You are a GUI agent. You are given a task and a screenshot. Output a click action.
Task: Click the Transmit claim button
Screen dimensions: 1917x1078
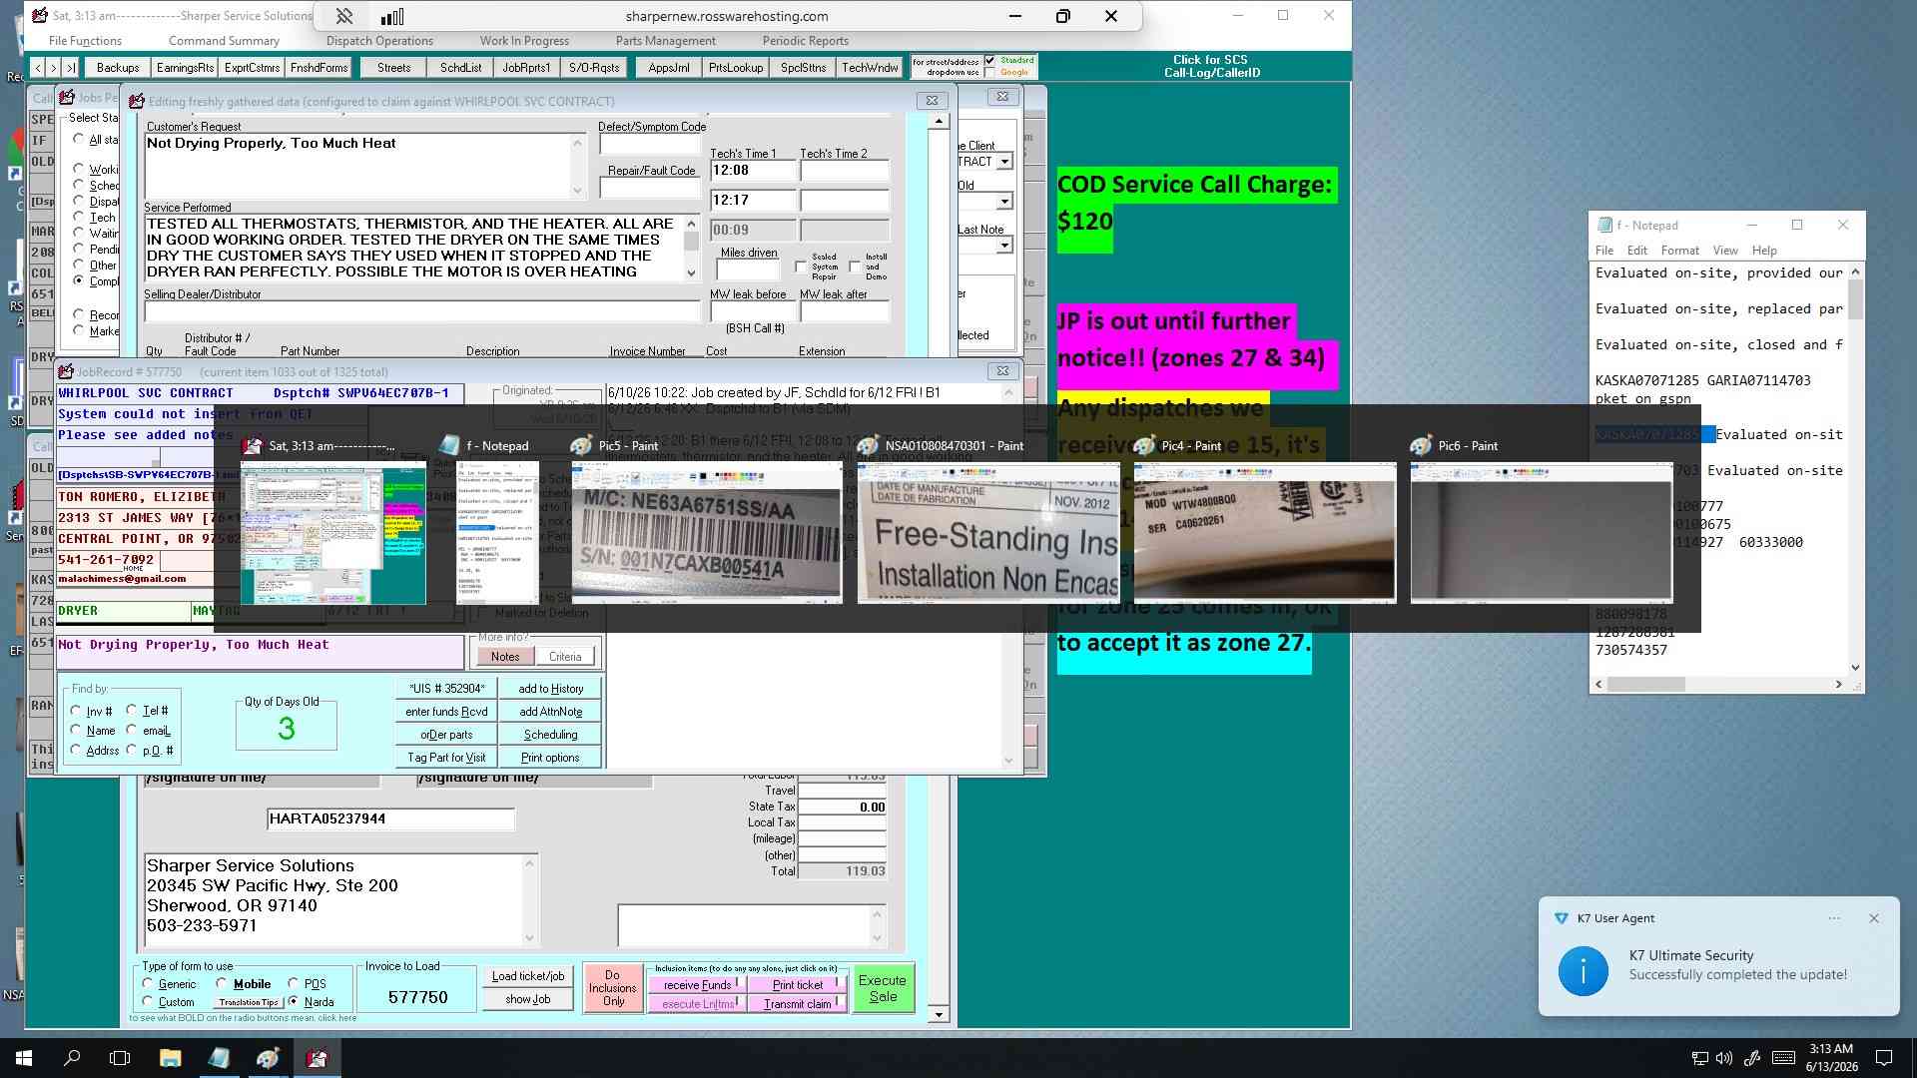[798, 1004]
